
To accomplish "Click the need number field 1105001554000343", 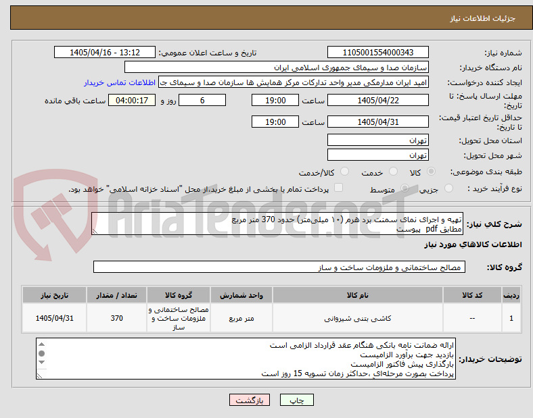I will tap(378, 52).
